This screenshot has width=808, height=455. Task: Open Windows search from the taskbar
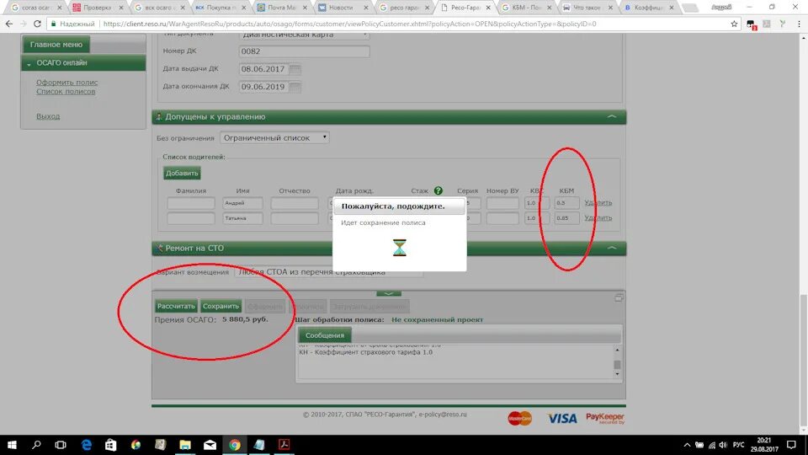[x=36, y=445]
